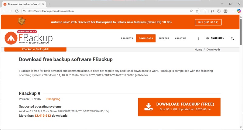Click the FBackup 9 heading
The height and width of the screenshot is (130, 243).
tap(29, 93)
